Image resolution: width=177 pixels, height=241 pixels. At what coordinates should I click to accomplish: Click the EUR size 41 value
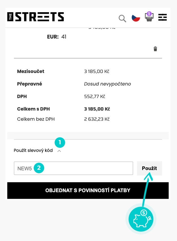pos(64,37)
